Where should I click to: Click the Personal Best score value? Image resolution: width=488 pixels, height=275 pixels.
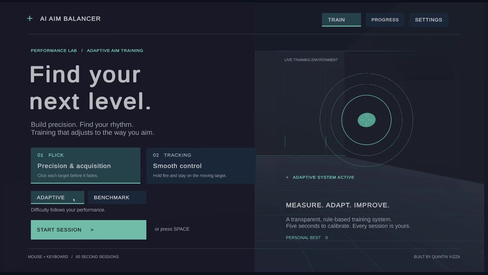[326, 238]
